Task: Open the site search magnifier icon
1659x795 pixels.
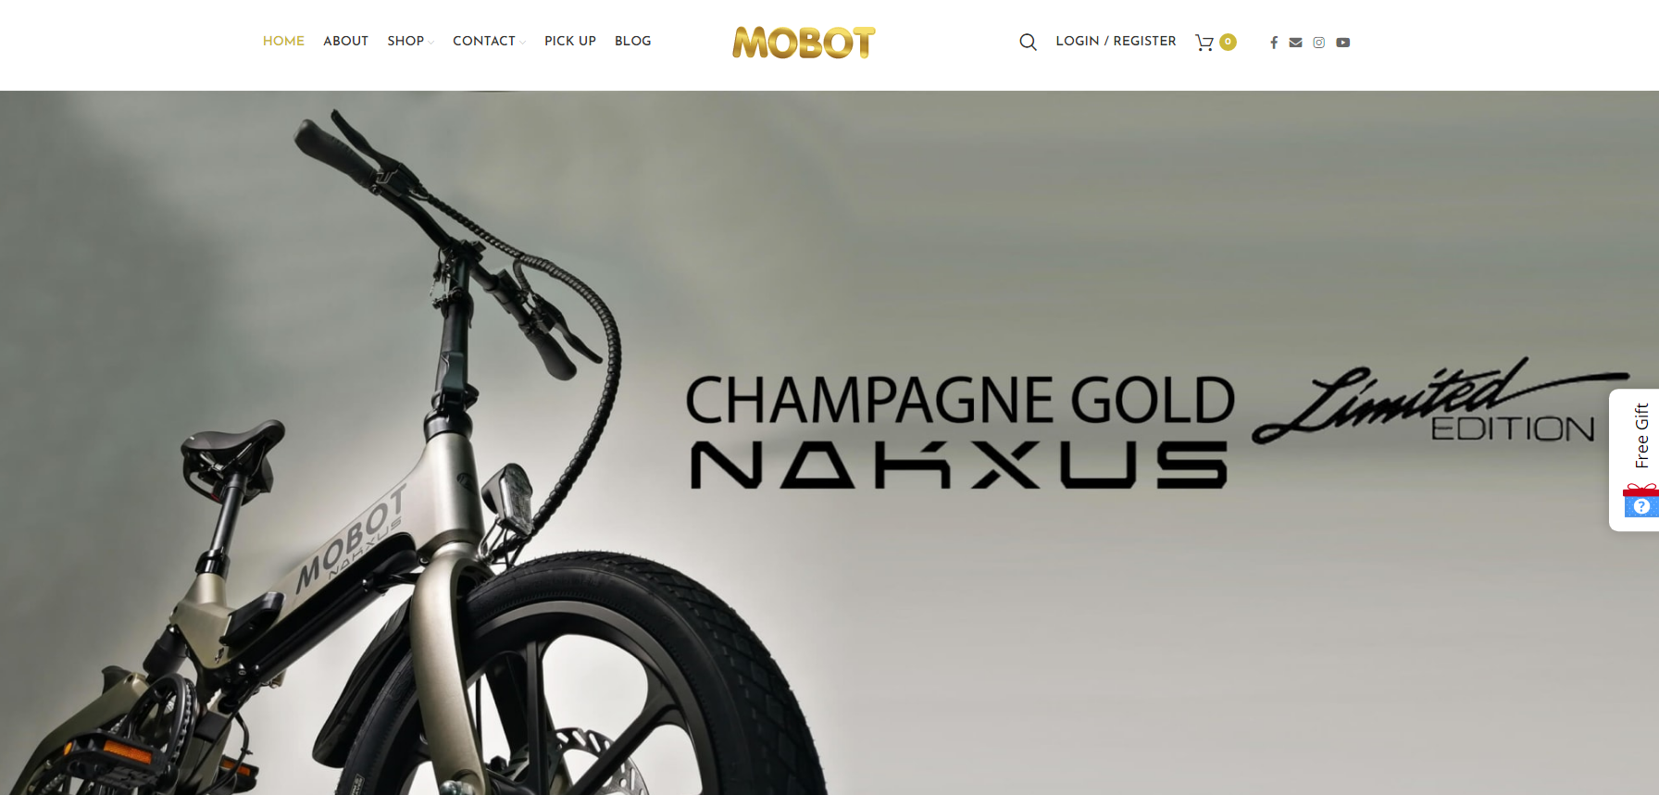Action: pos(1028,42)
